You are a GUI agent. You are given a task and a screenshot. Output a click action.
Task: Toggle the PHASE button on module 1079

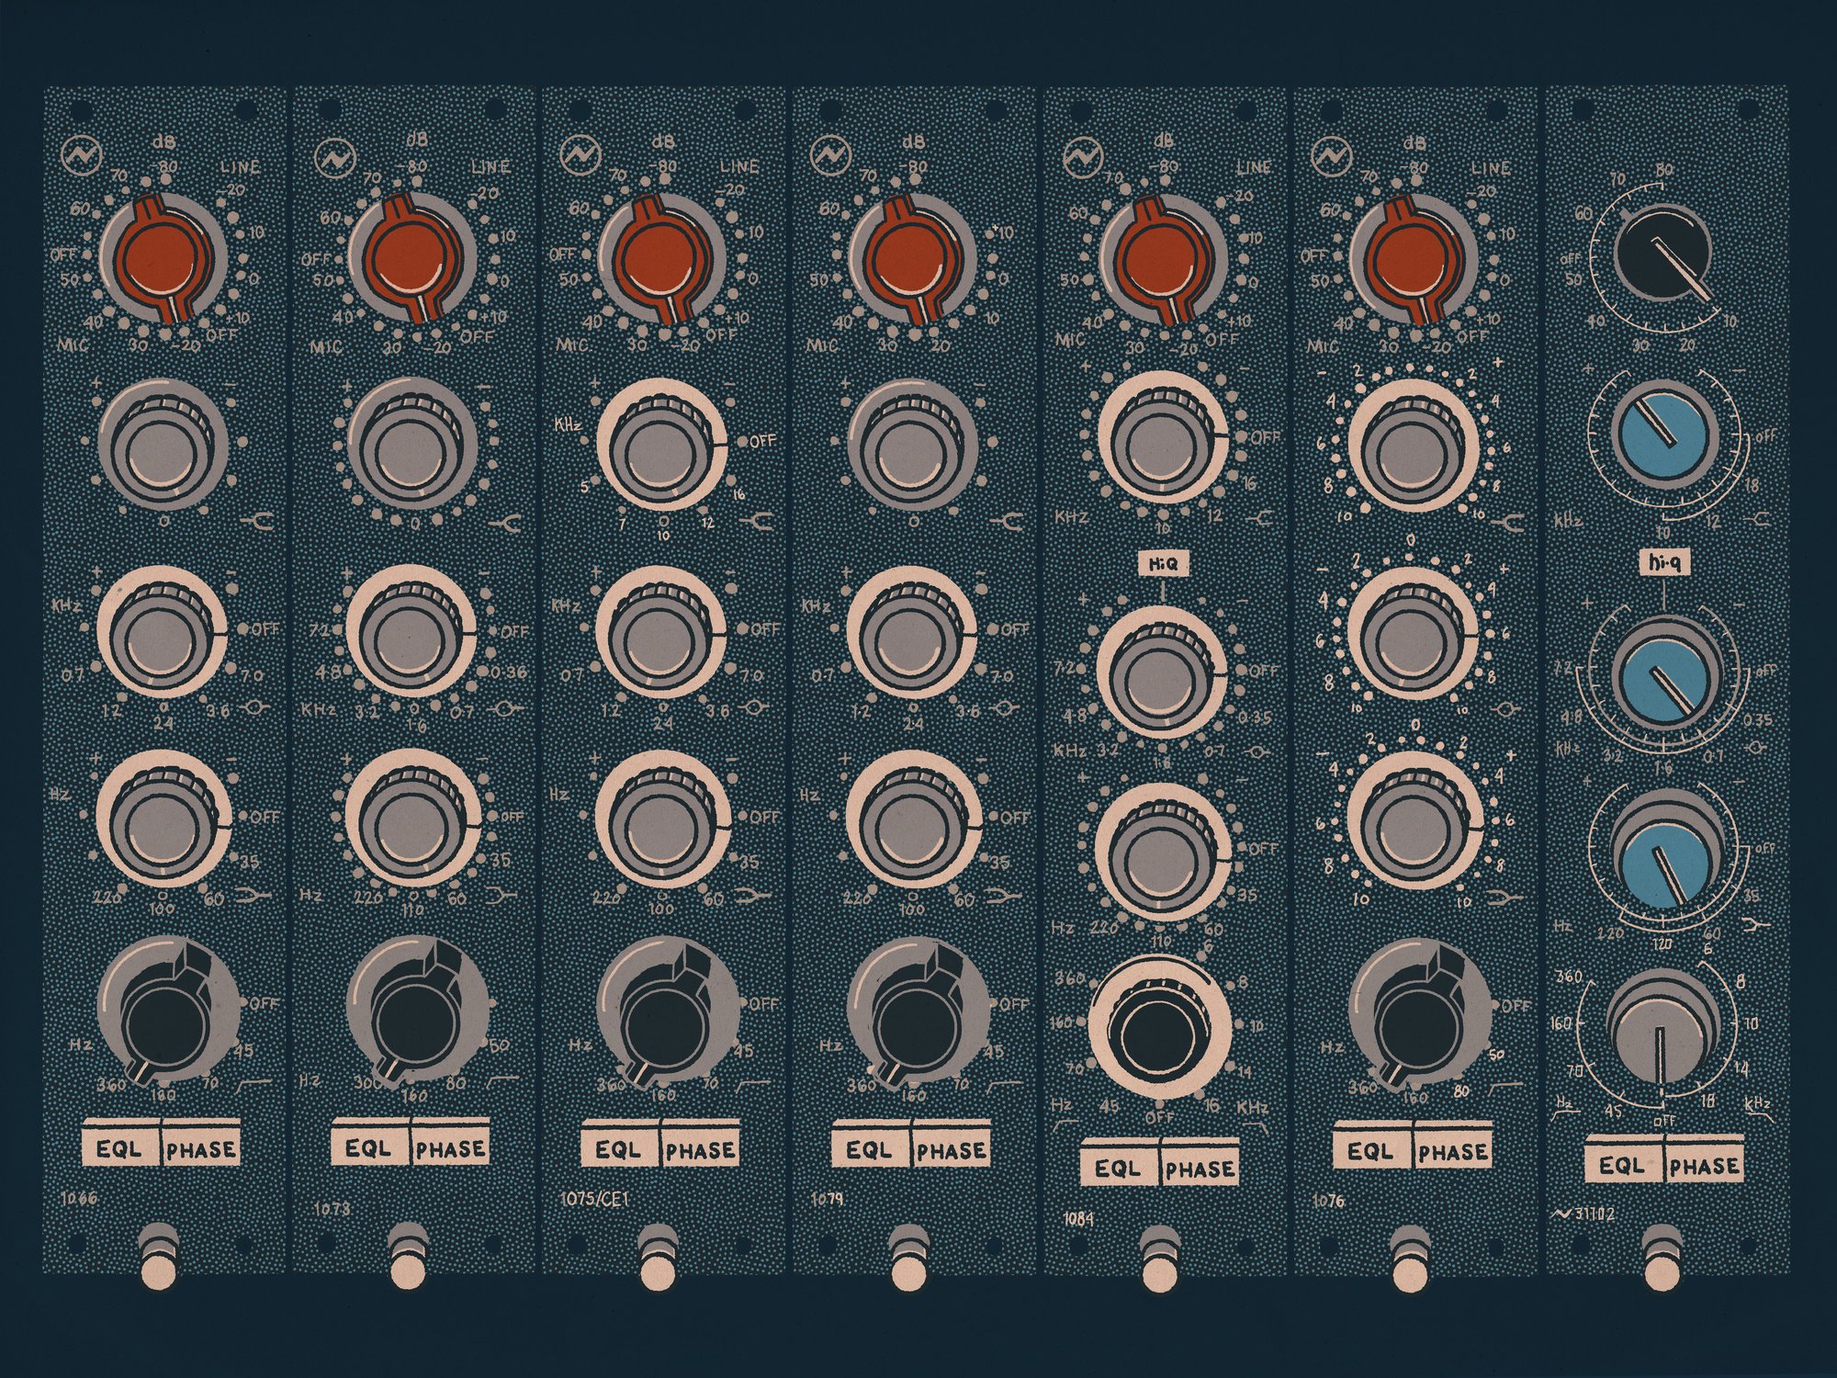pyautogui.click(x=951, y=1149)
